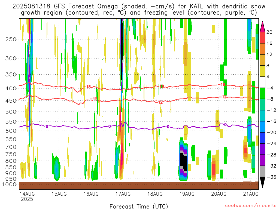Click the 900 pressure level label
Screen dimensions: 279x209
coord(11,173)
